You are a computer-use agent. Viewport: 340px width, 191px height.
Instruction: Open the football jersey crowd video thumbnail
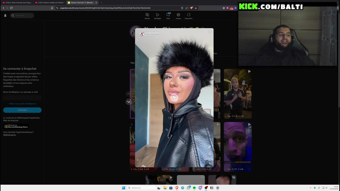(238, 94)
